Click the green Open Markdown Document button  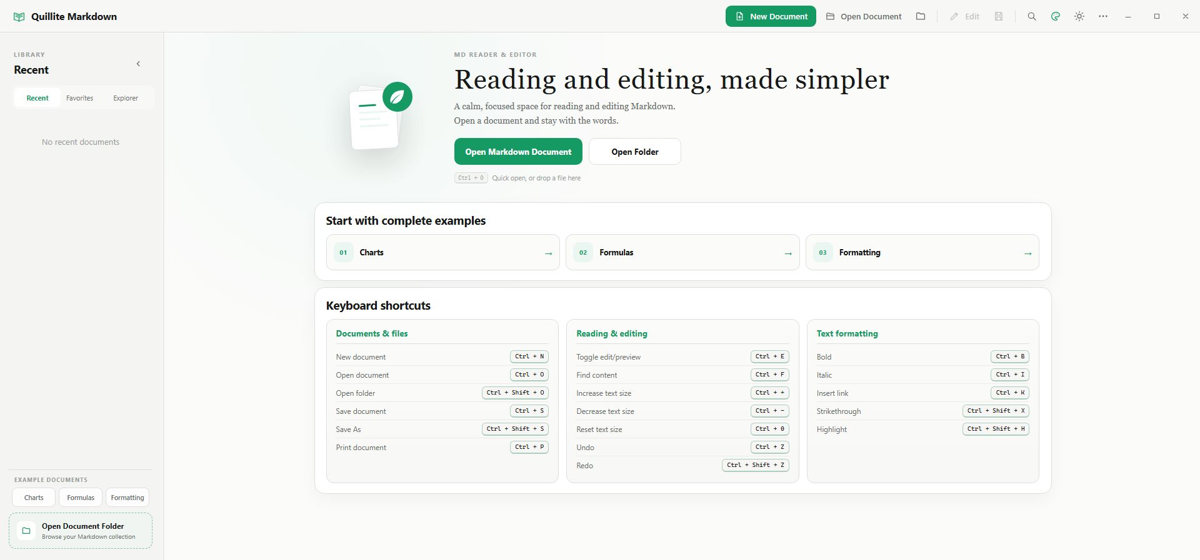518,152
